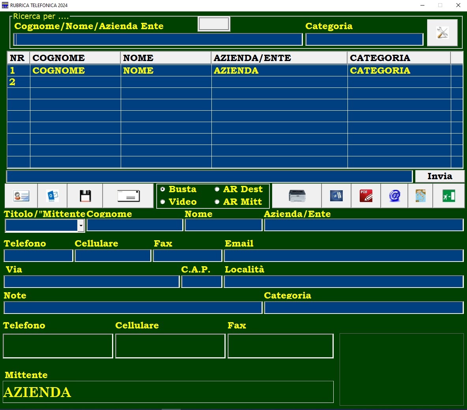467x410 pixels.
Task: Click the Località input field
Action: click(344, 282)
